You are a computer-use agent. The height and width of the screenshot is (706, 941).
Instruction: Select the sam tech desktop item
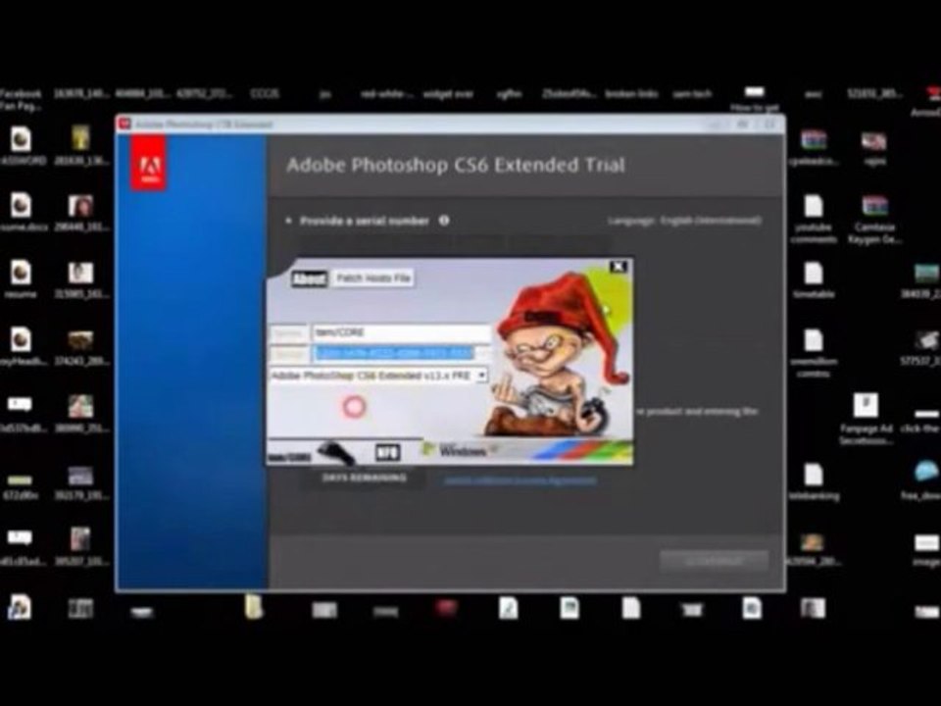click(692, 94)
